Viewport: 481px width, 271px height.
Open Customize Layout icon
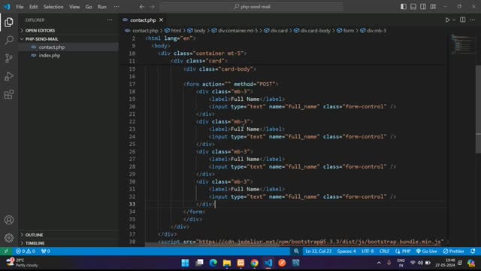[x=433, y=7]
